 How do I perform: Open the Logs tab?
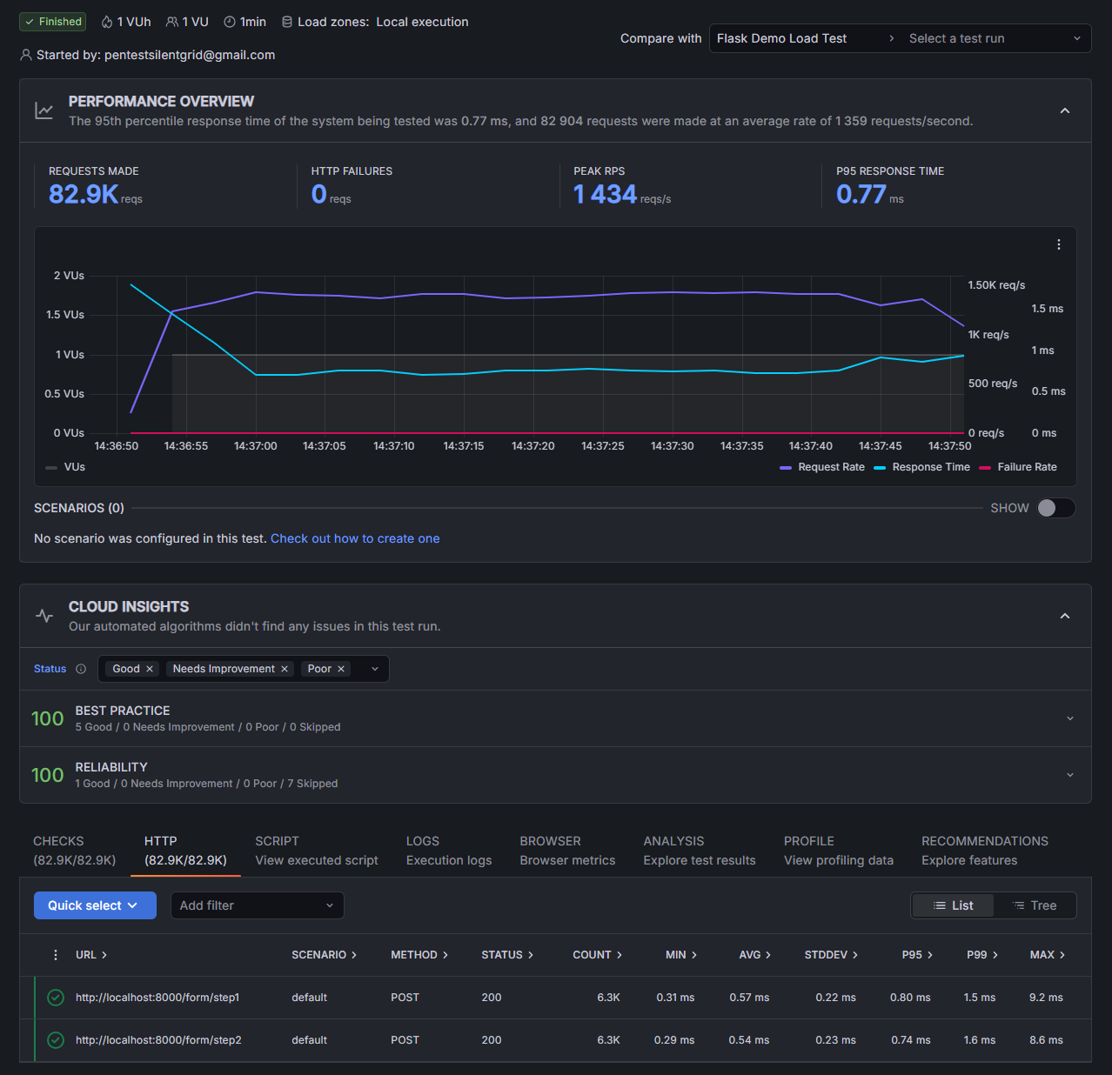tap(448, 851)
